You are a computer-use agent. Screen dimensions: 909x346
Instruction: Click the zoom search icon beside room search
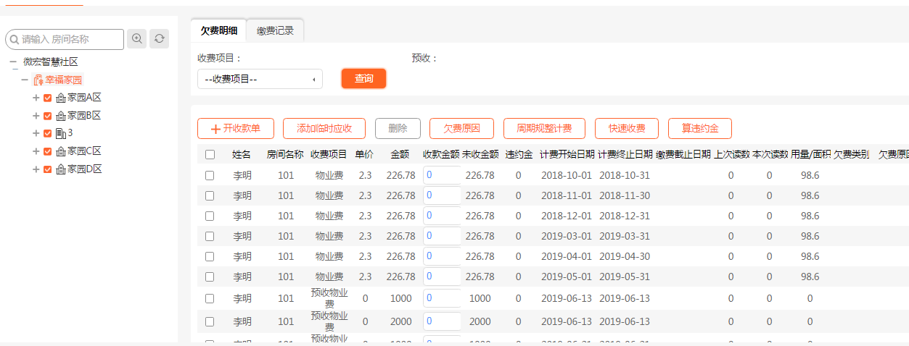point(136,39)
